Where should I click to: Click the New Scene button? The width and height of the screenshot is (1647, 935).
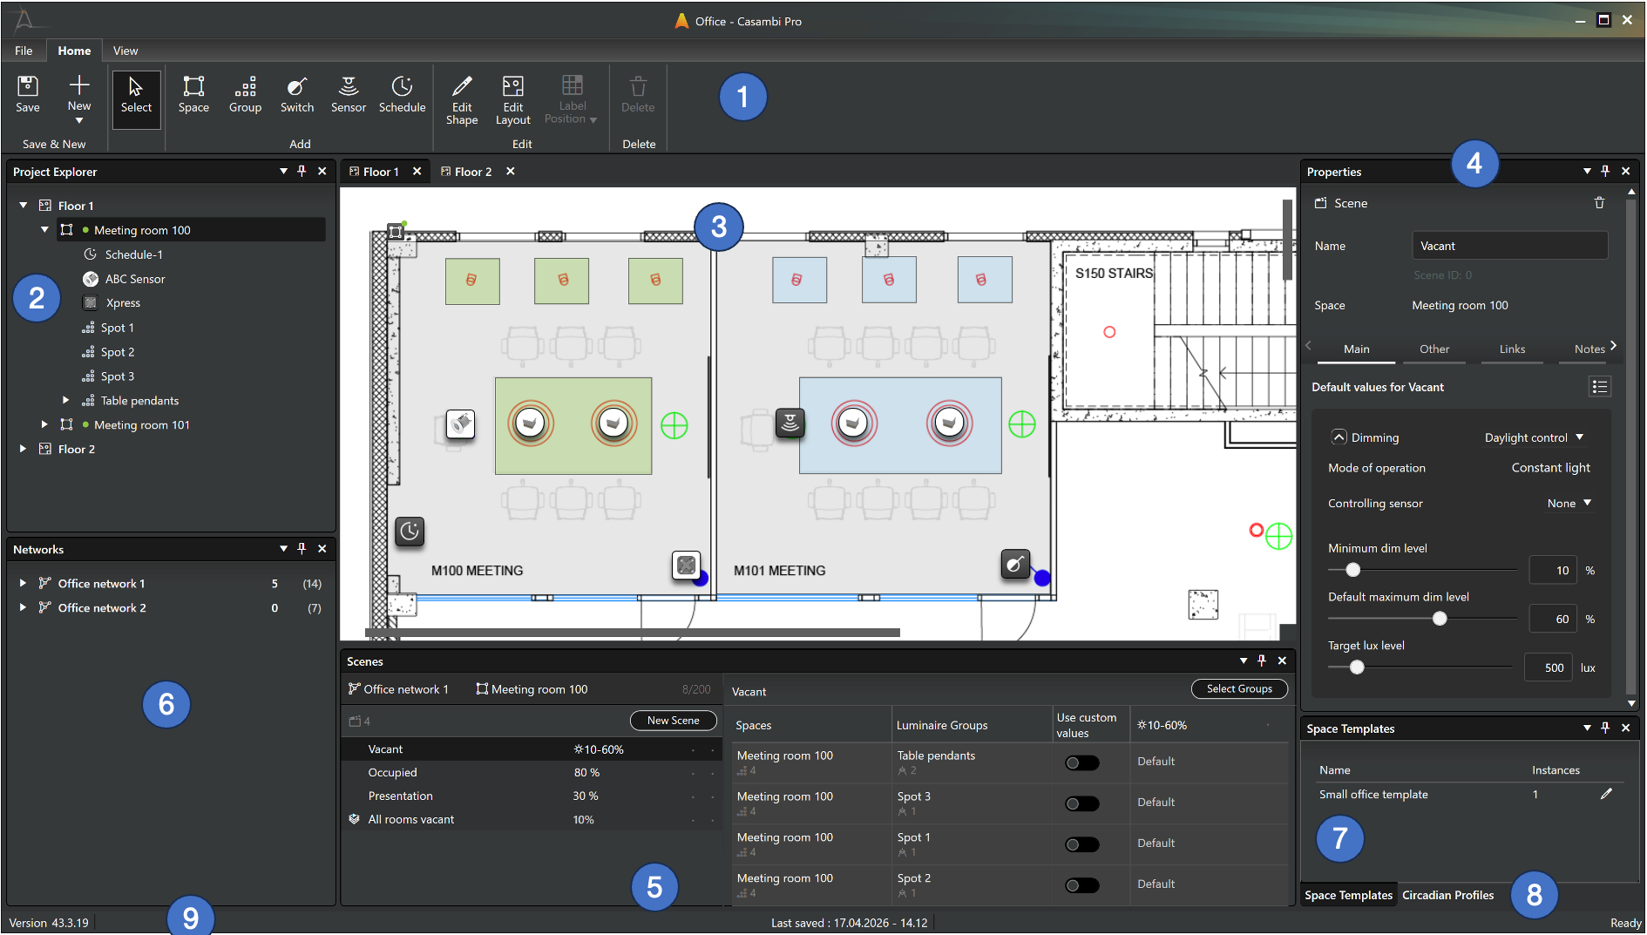coord(673,721)
